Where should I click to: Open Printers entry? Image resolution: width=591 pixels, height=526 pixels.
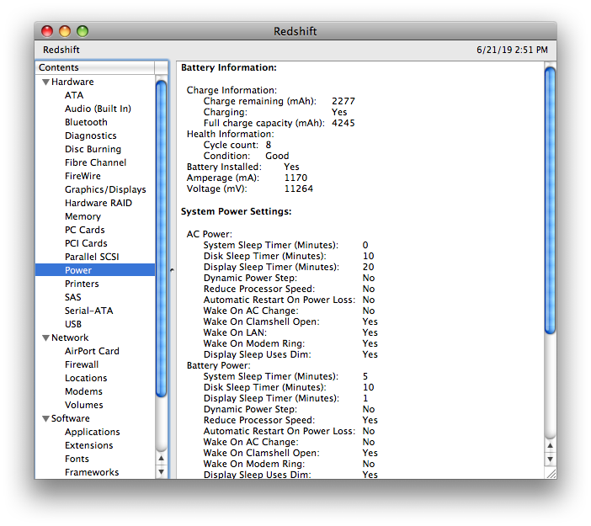[x=82, y=284]
